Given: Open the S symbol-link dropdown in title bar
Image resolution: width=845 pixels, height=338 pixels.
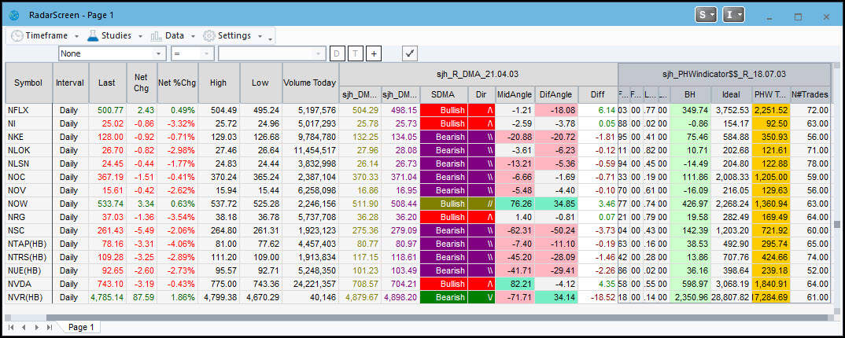Looking at the screenshot, I should click(x=706, y=15).
